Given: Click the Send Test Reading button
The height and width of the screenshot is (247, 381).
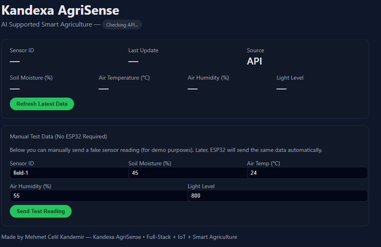Looking at the screenshot, I should (x=40, y=211).
